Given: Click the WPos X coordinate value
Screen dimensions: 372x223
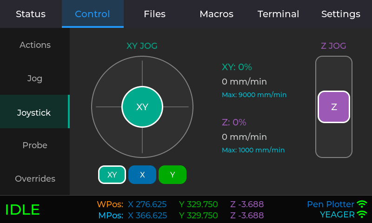Looking at the screenshot, I should (x=147, y=204).
